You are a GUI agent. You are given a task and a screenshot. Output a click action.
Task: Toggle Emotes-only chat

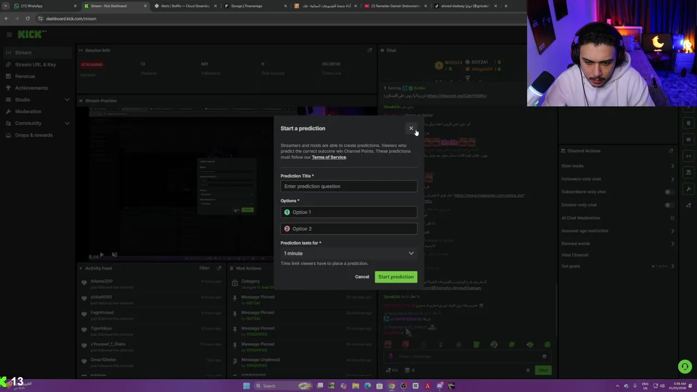click(669, 205)
